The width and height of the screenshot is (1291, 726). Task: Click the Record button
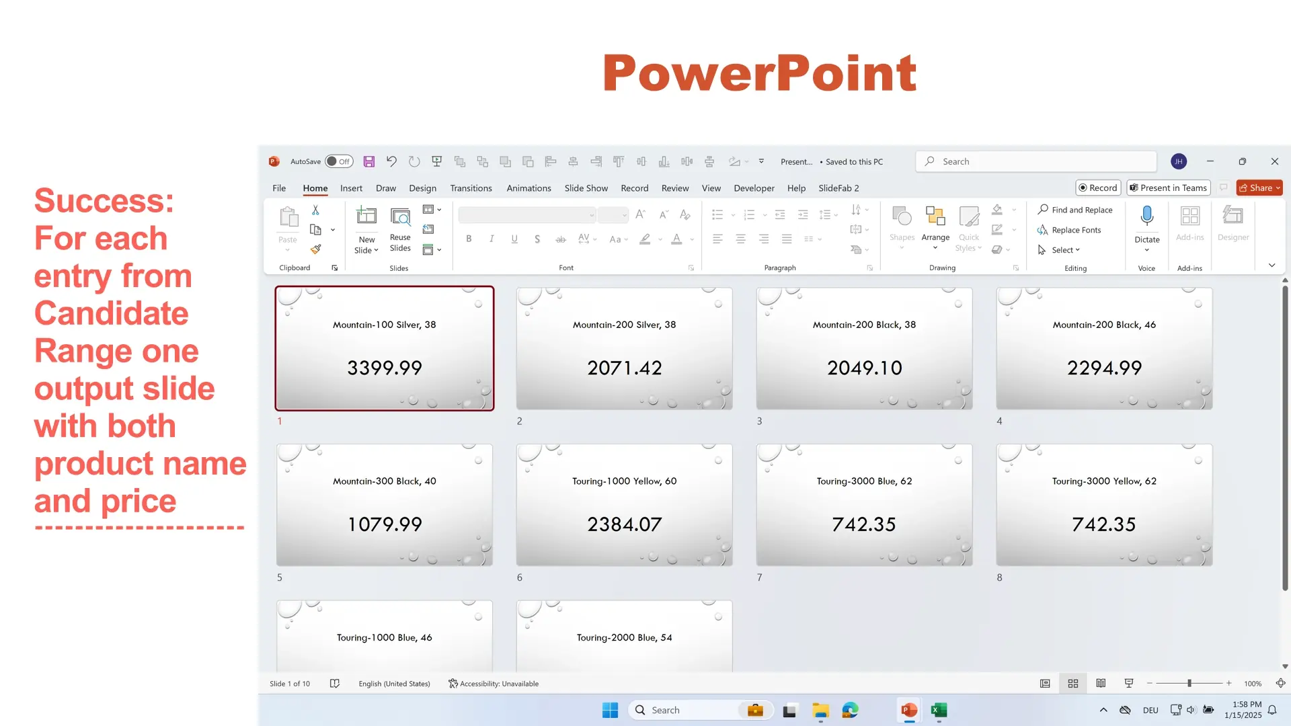pos(1098,188)
